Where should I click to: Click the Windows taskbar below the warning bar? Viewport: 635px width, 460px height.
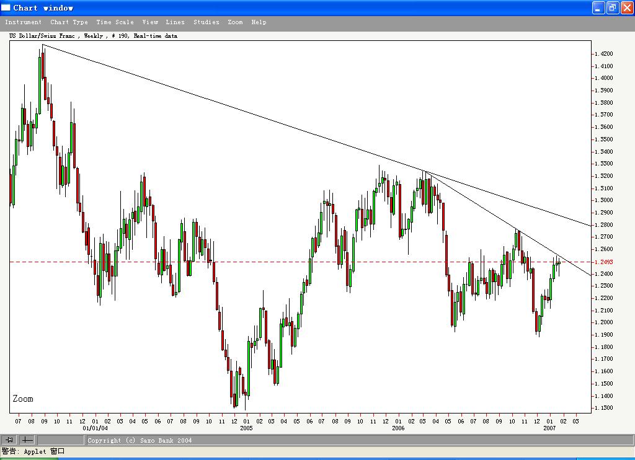click(317, 458)
